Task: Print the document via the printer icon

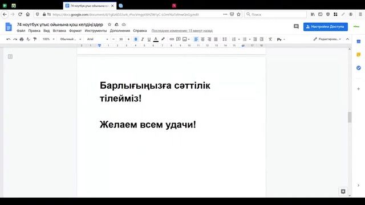Action: [22, 39]
